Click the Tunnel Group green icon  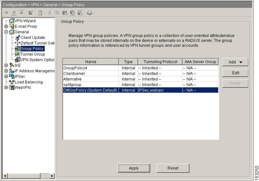coord(18,54)
